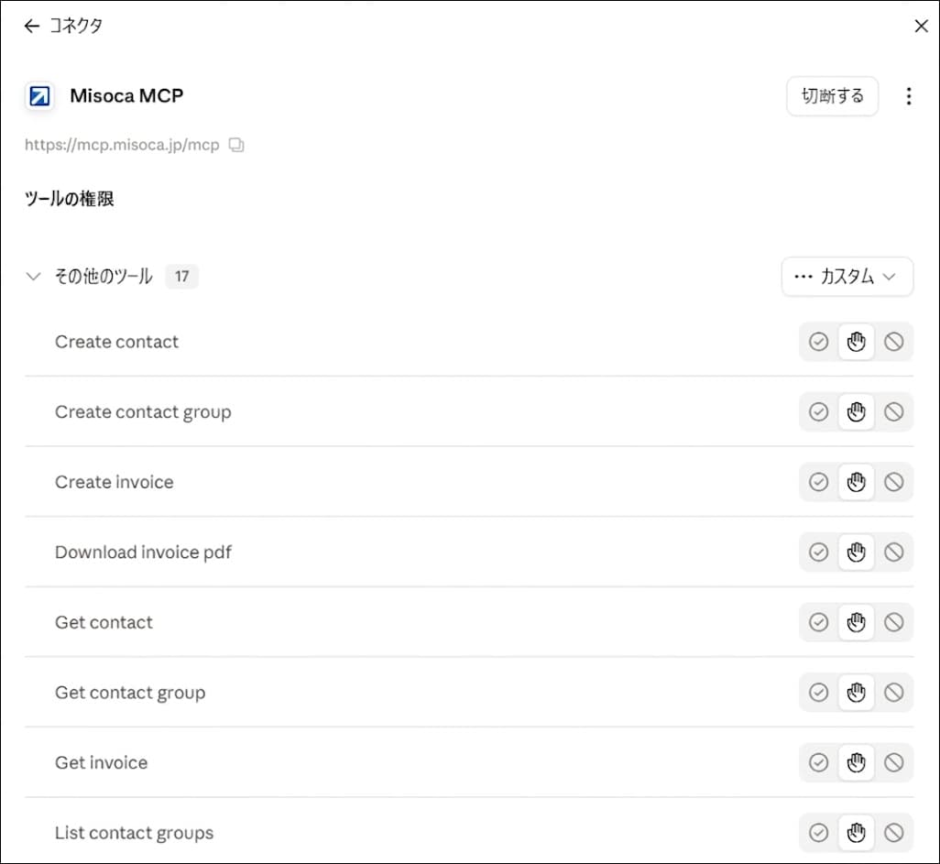Block the Create invoice tool
Viewport: 940px width, 864px height.
click(x=894, y=482)
